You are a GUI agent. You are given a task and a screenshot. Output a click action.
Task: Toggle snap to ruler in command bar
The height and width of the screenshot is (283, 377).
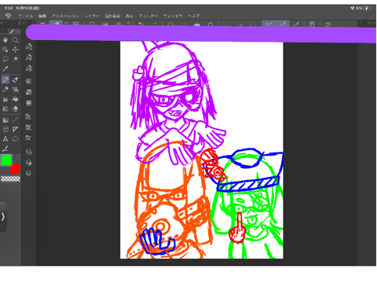(269, 24)
